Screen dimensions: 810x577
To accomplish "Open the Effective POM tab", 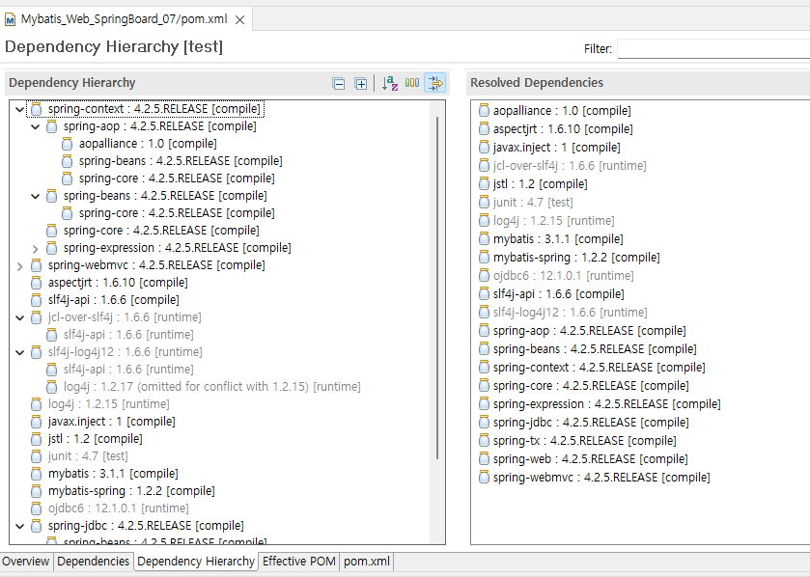I will [x=299, y=561].
